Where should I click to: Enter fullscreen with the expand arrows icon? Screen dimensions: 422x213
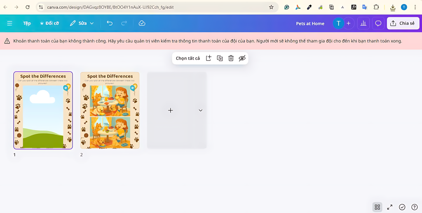coord(389,207)
